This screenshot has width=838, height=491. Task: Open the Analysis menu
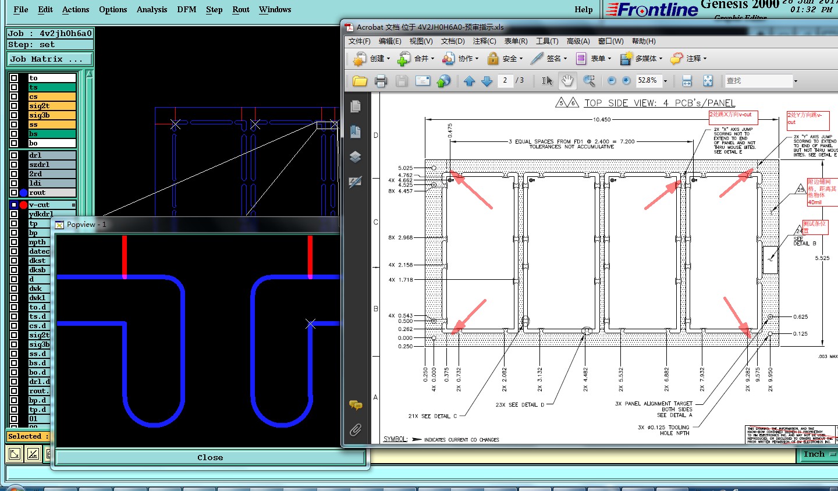pos(152,9)
